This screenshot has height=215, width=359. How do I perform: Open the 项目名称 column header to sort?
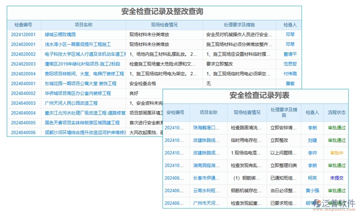point(83,25)
